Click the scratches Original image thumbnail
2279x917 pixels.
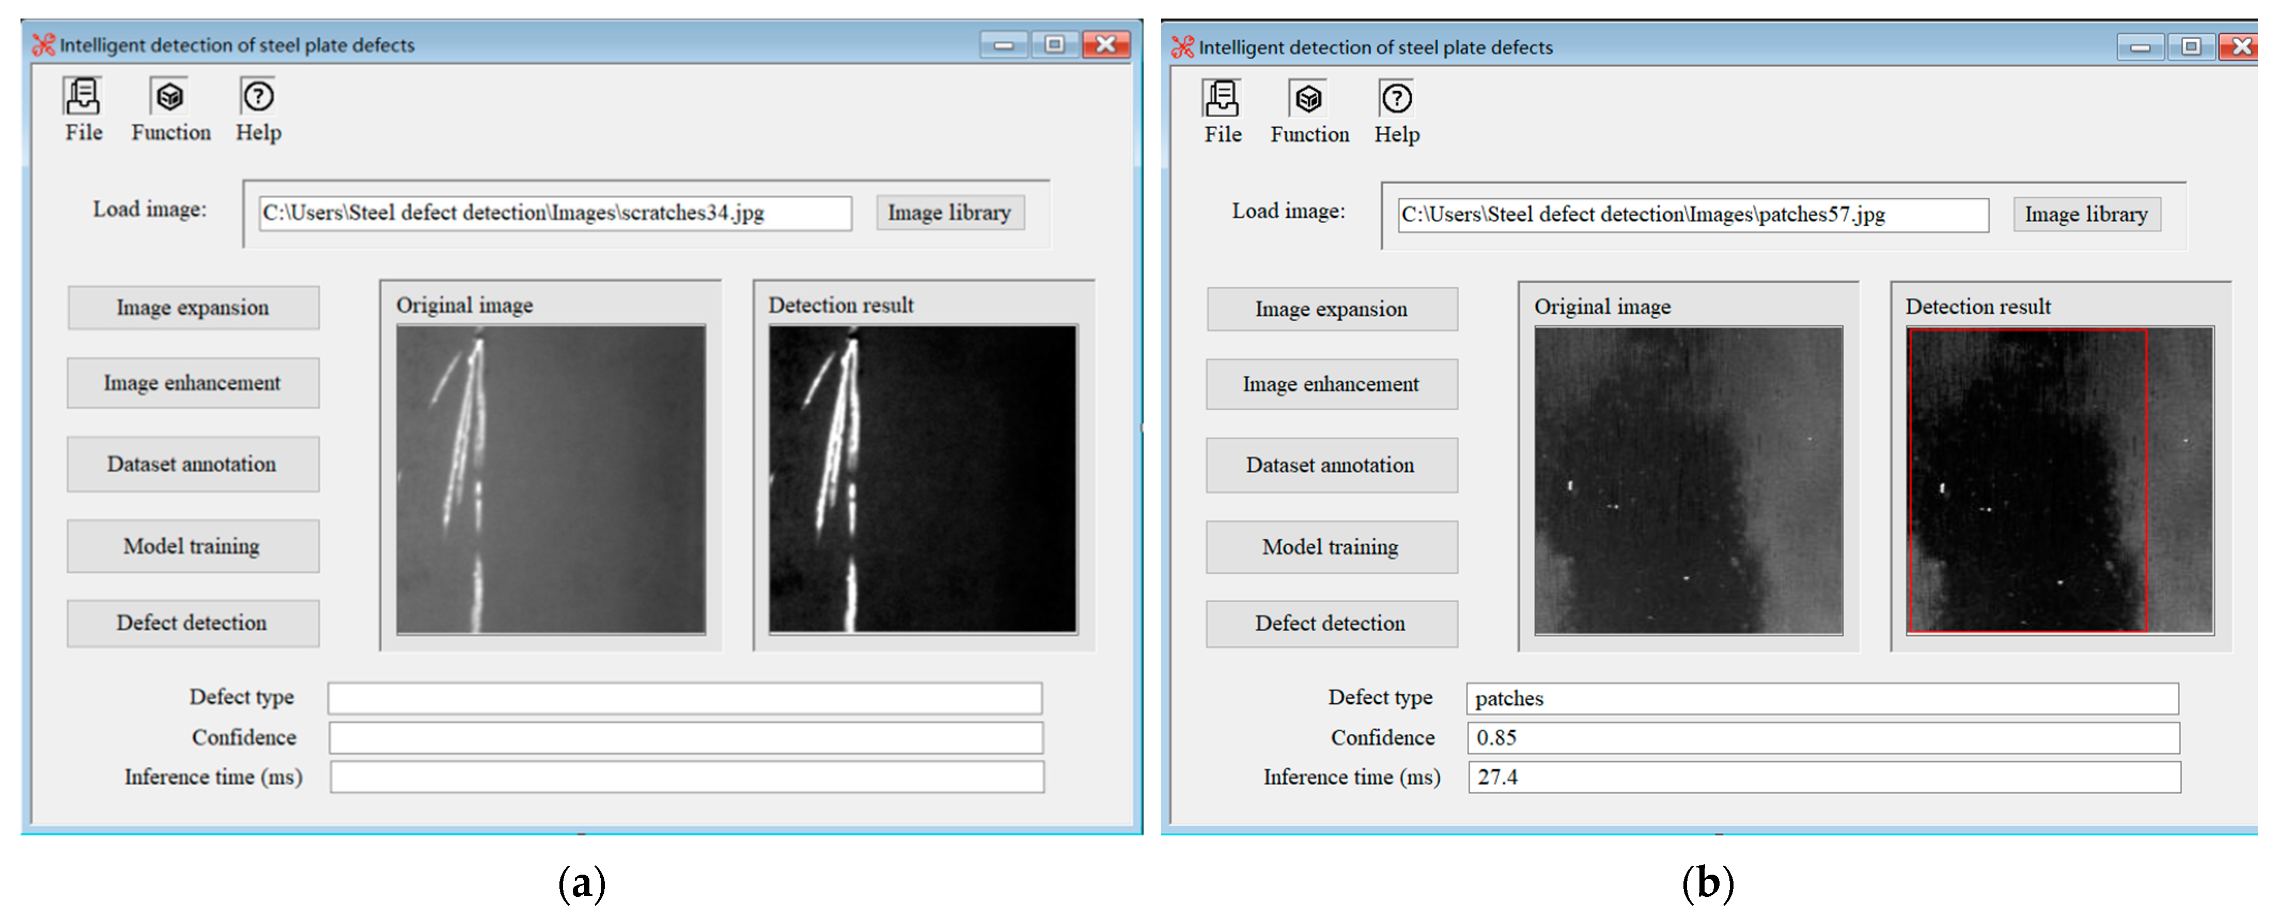tap(550, 479)
